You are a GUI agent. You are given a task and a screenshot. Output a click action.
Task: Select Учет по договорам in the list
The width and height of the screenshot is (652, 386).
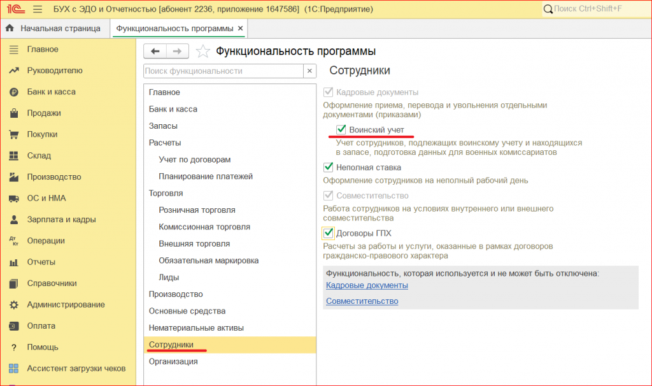tap(230, 160)
